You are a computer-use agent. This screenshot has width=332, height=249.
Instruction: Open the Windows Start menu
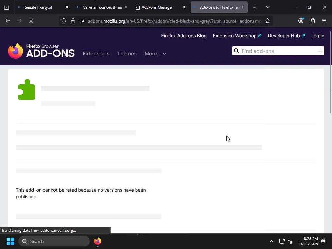point(10,241)
